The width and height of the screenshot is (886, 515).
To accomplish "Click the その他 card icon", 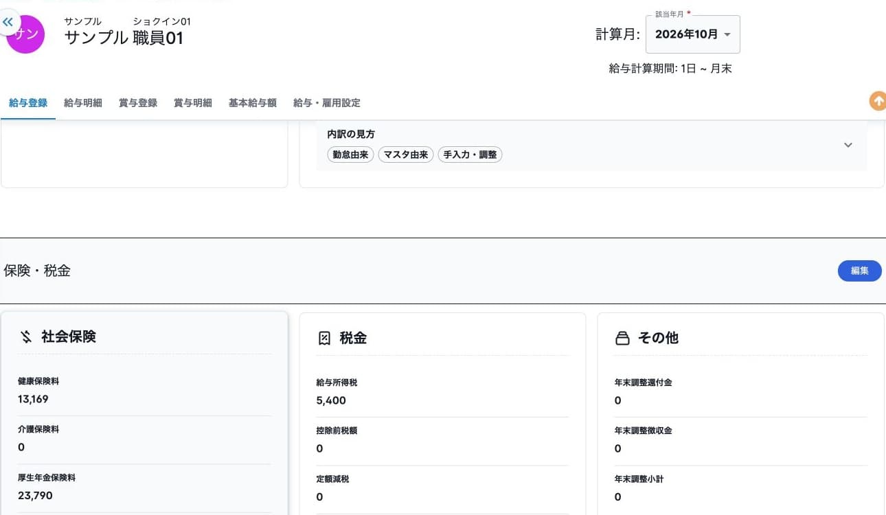I will tap(622, 338).
